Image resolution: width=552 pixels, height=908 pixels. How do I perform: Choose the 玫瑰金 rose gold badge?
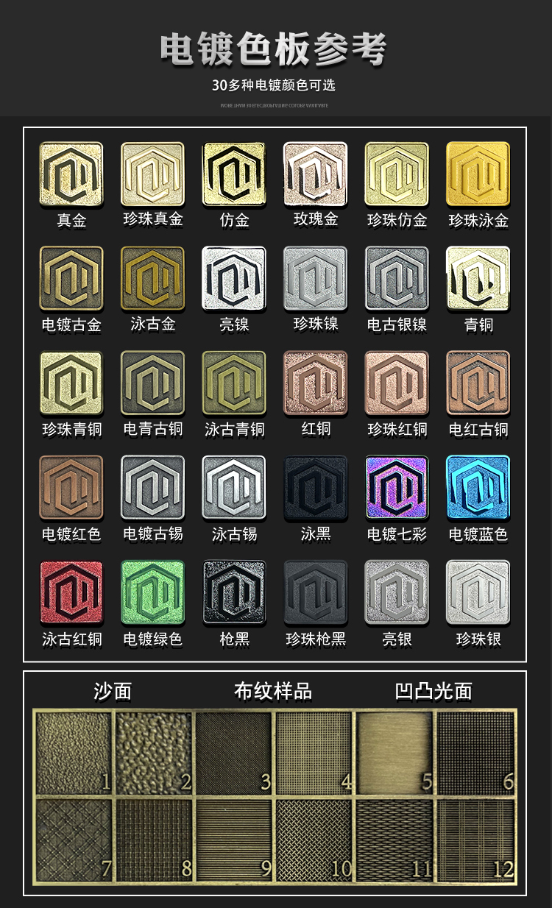(x=316, y=174)
